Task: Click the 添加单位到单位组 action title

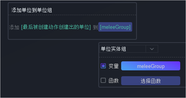Action: [32, 10]
